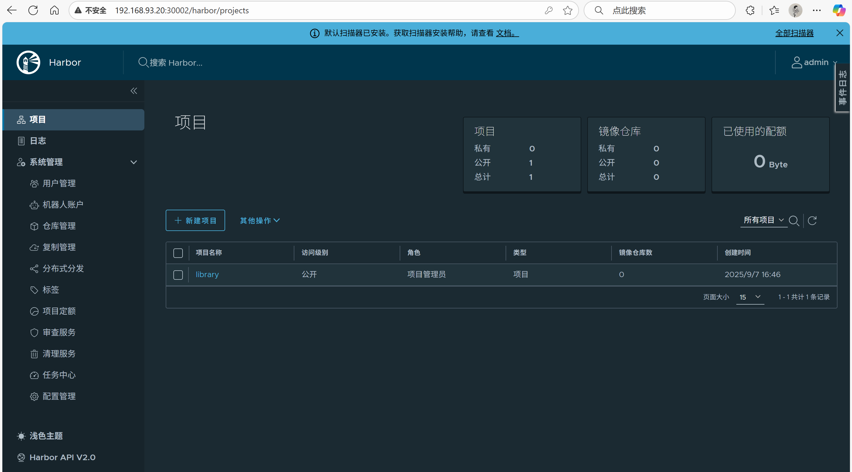The image size is (852, 472).
Task: Open 用户管理 in the sidebar
Action: click(x=53, y=183)
